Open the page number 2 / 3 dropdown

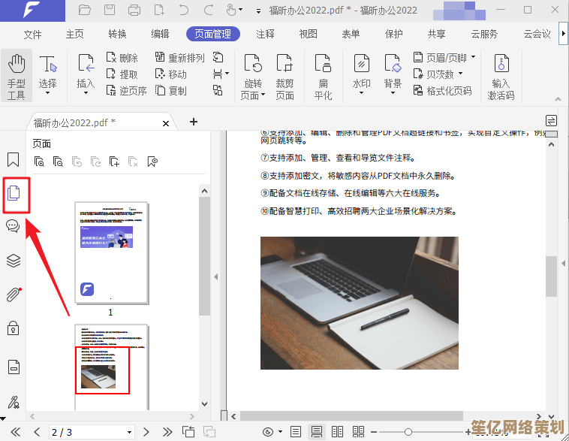click(x=129, y=432)
